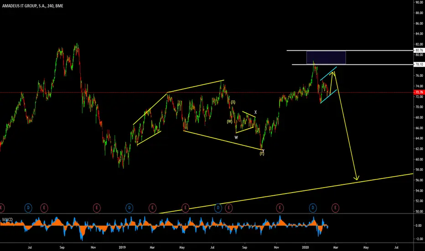Click the 90.00 mark on the price axis
Screen dimensions: 425x251
419,2
